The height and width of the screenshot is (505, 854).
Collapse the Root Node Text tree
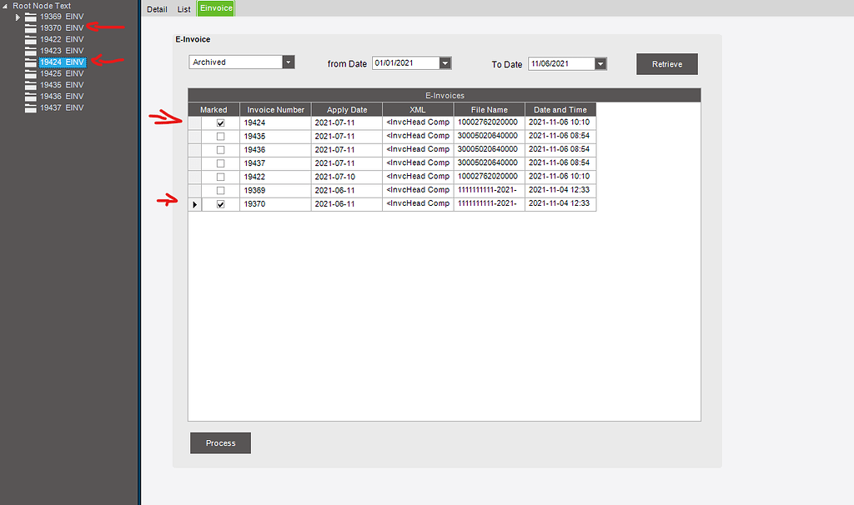pyautogui.click(x=5, y=6)
